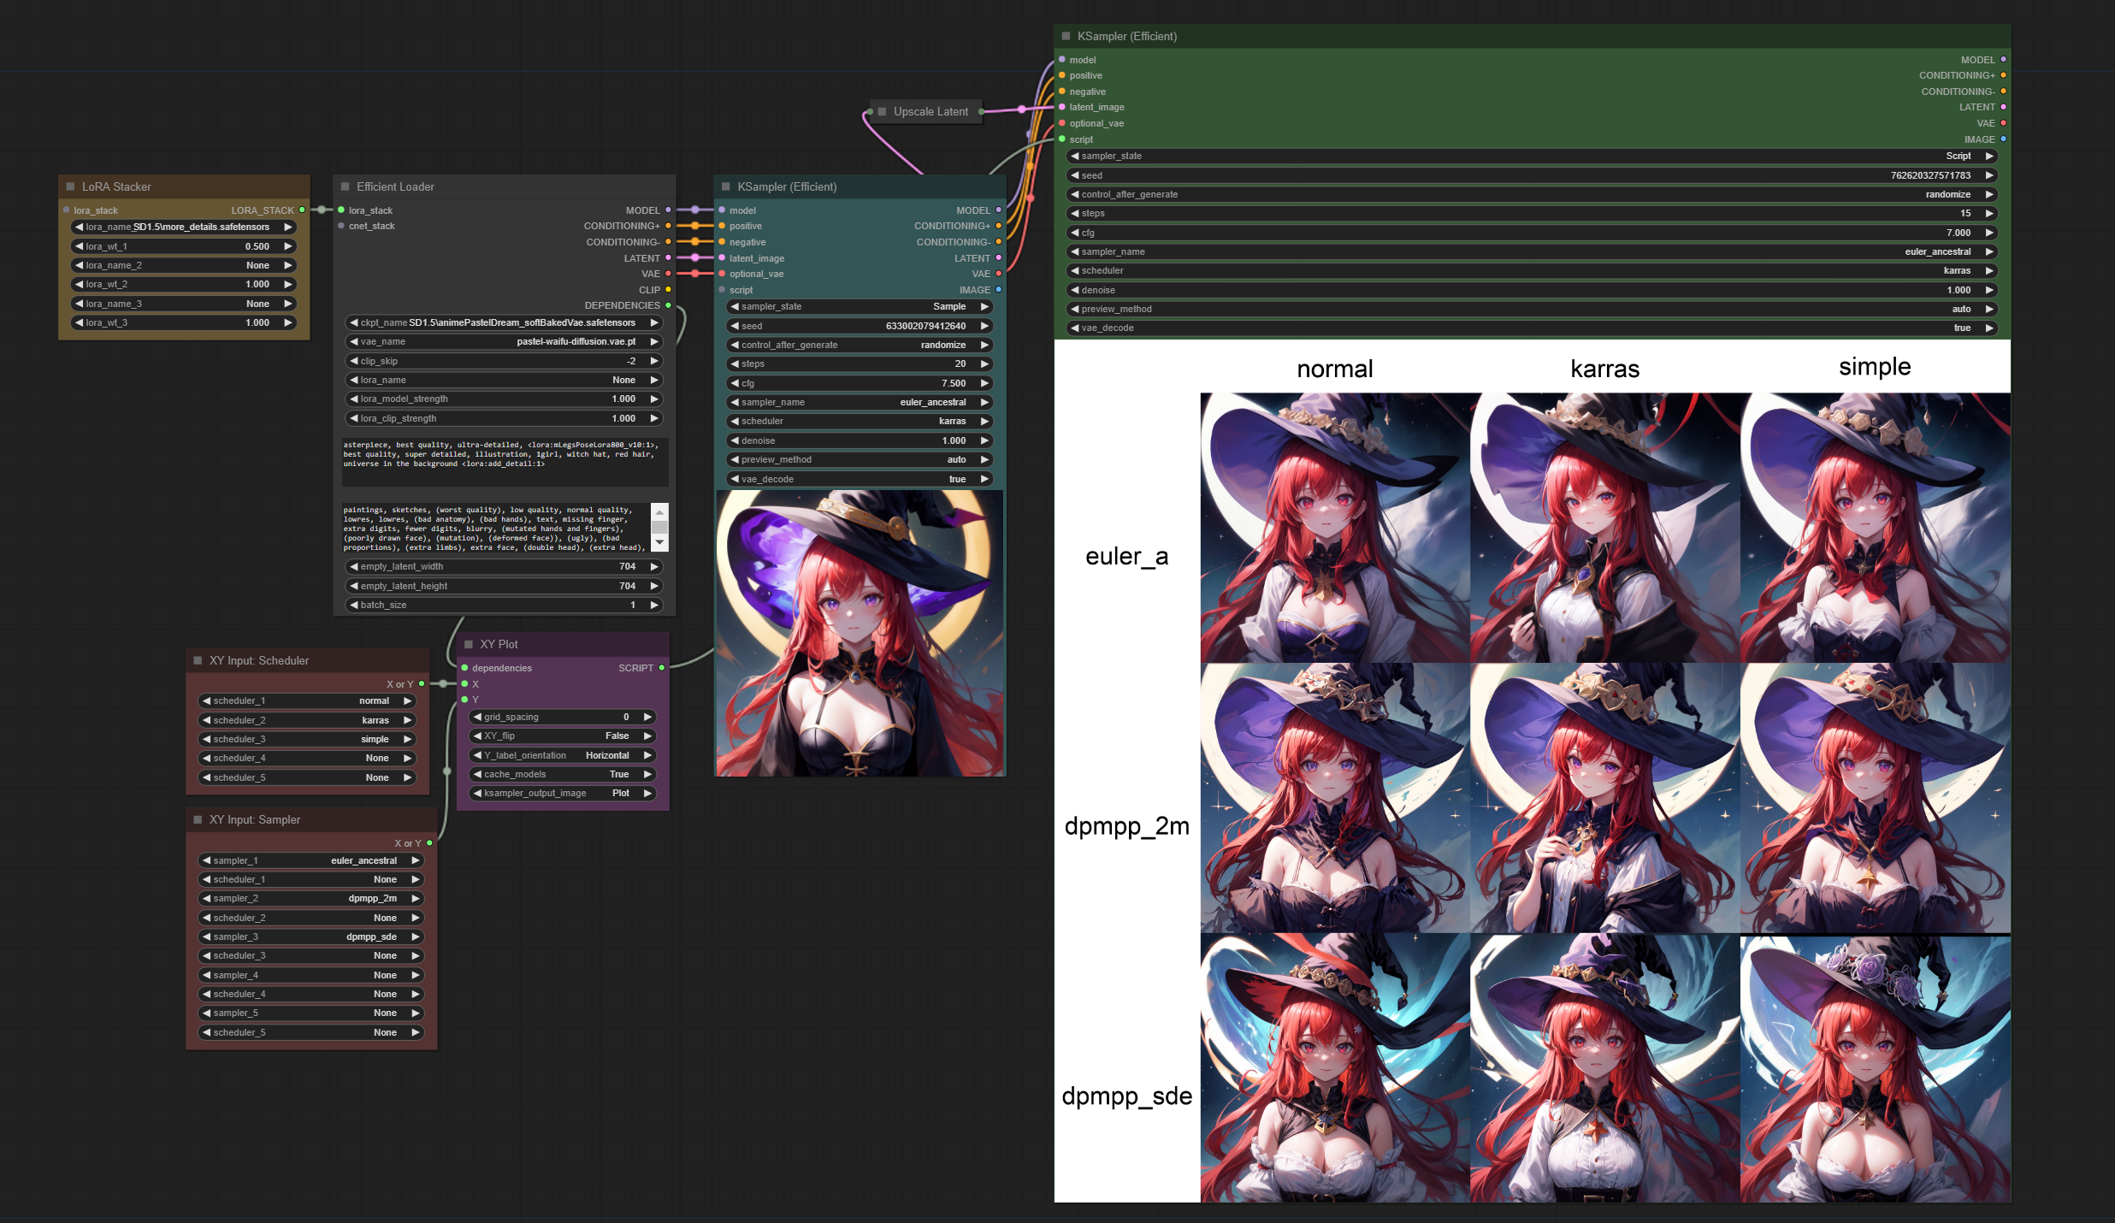Click the negative prompt scrollbar down arrow

(659, 543)
